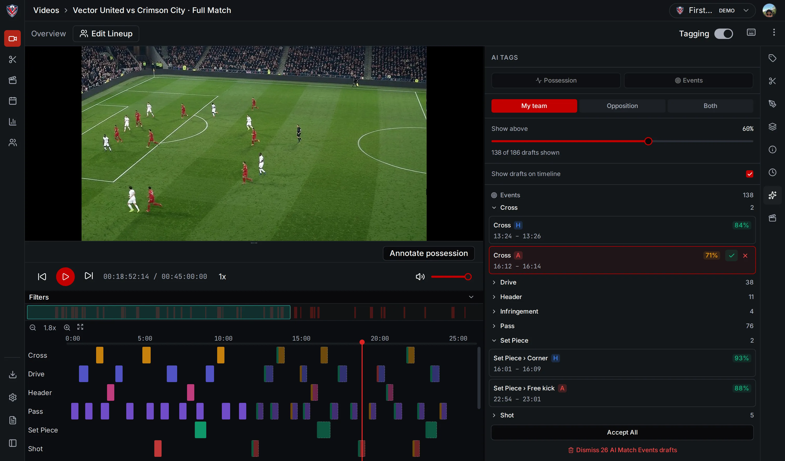Fit timeline to view with expand icon
The image size is (785, 461).
click(80, 327)
